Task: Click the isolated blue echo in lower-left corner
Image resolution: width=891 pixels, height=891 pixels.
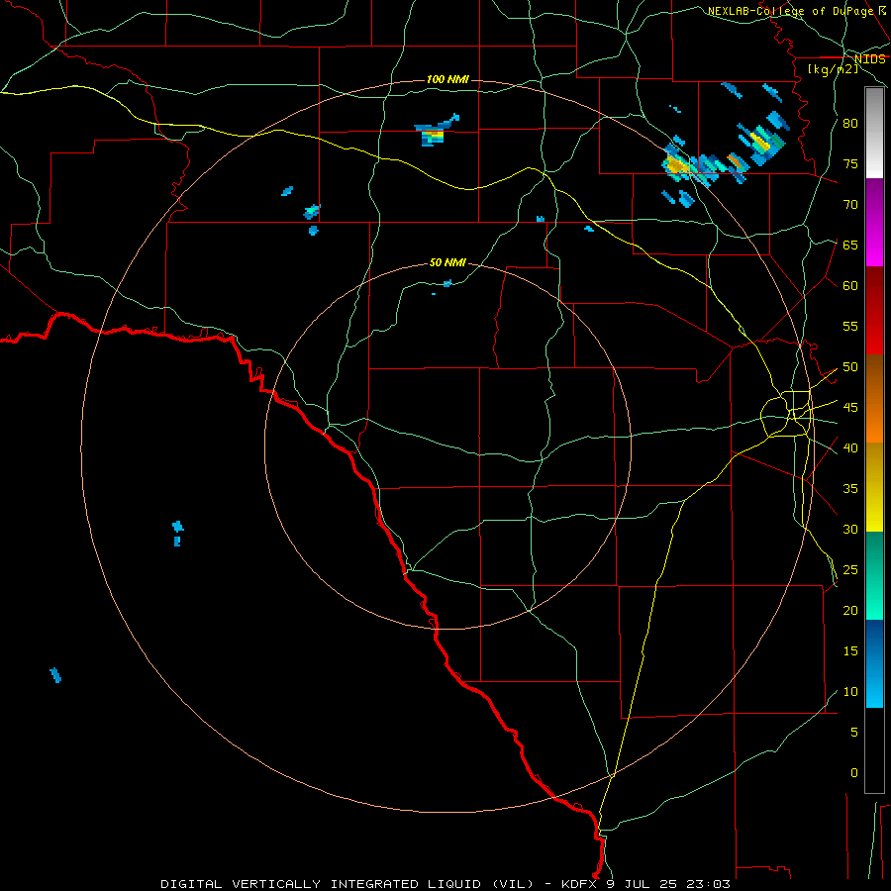Action: point(55,675)
